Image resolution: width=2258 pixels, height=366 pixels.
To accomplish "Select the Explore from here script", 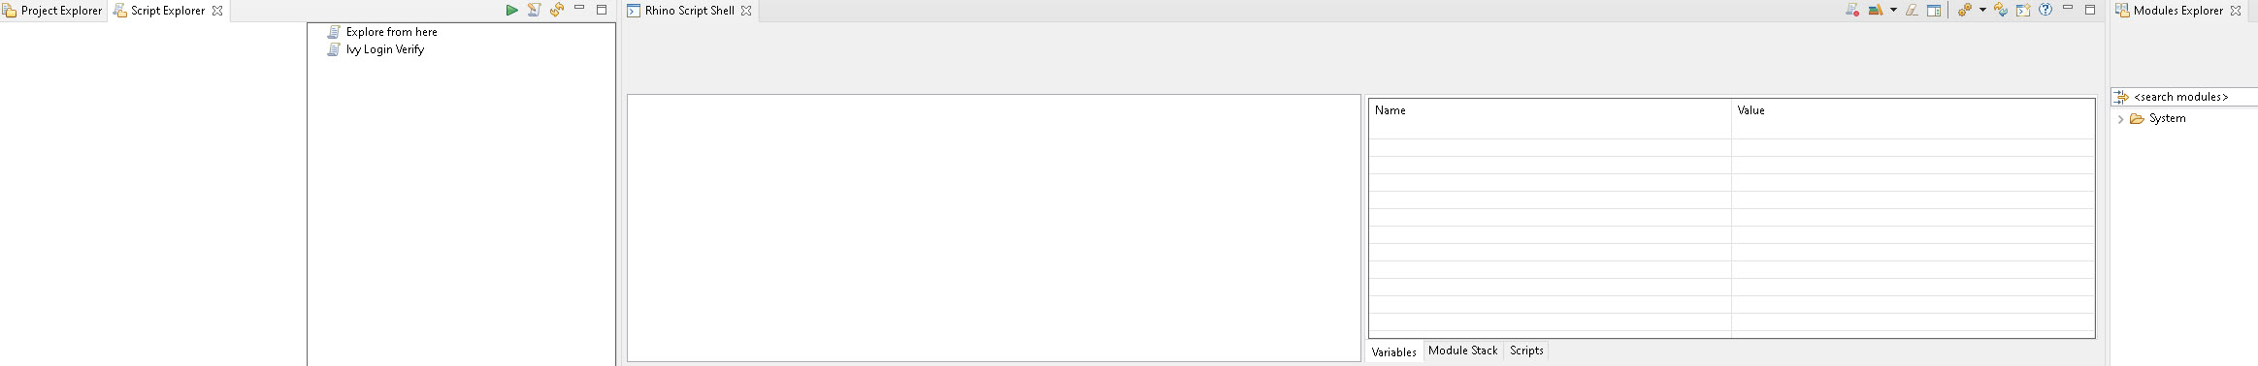I will coord(391,32).
